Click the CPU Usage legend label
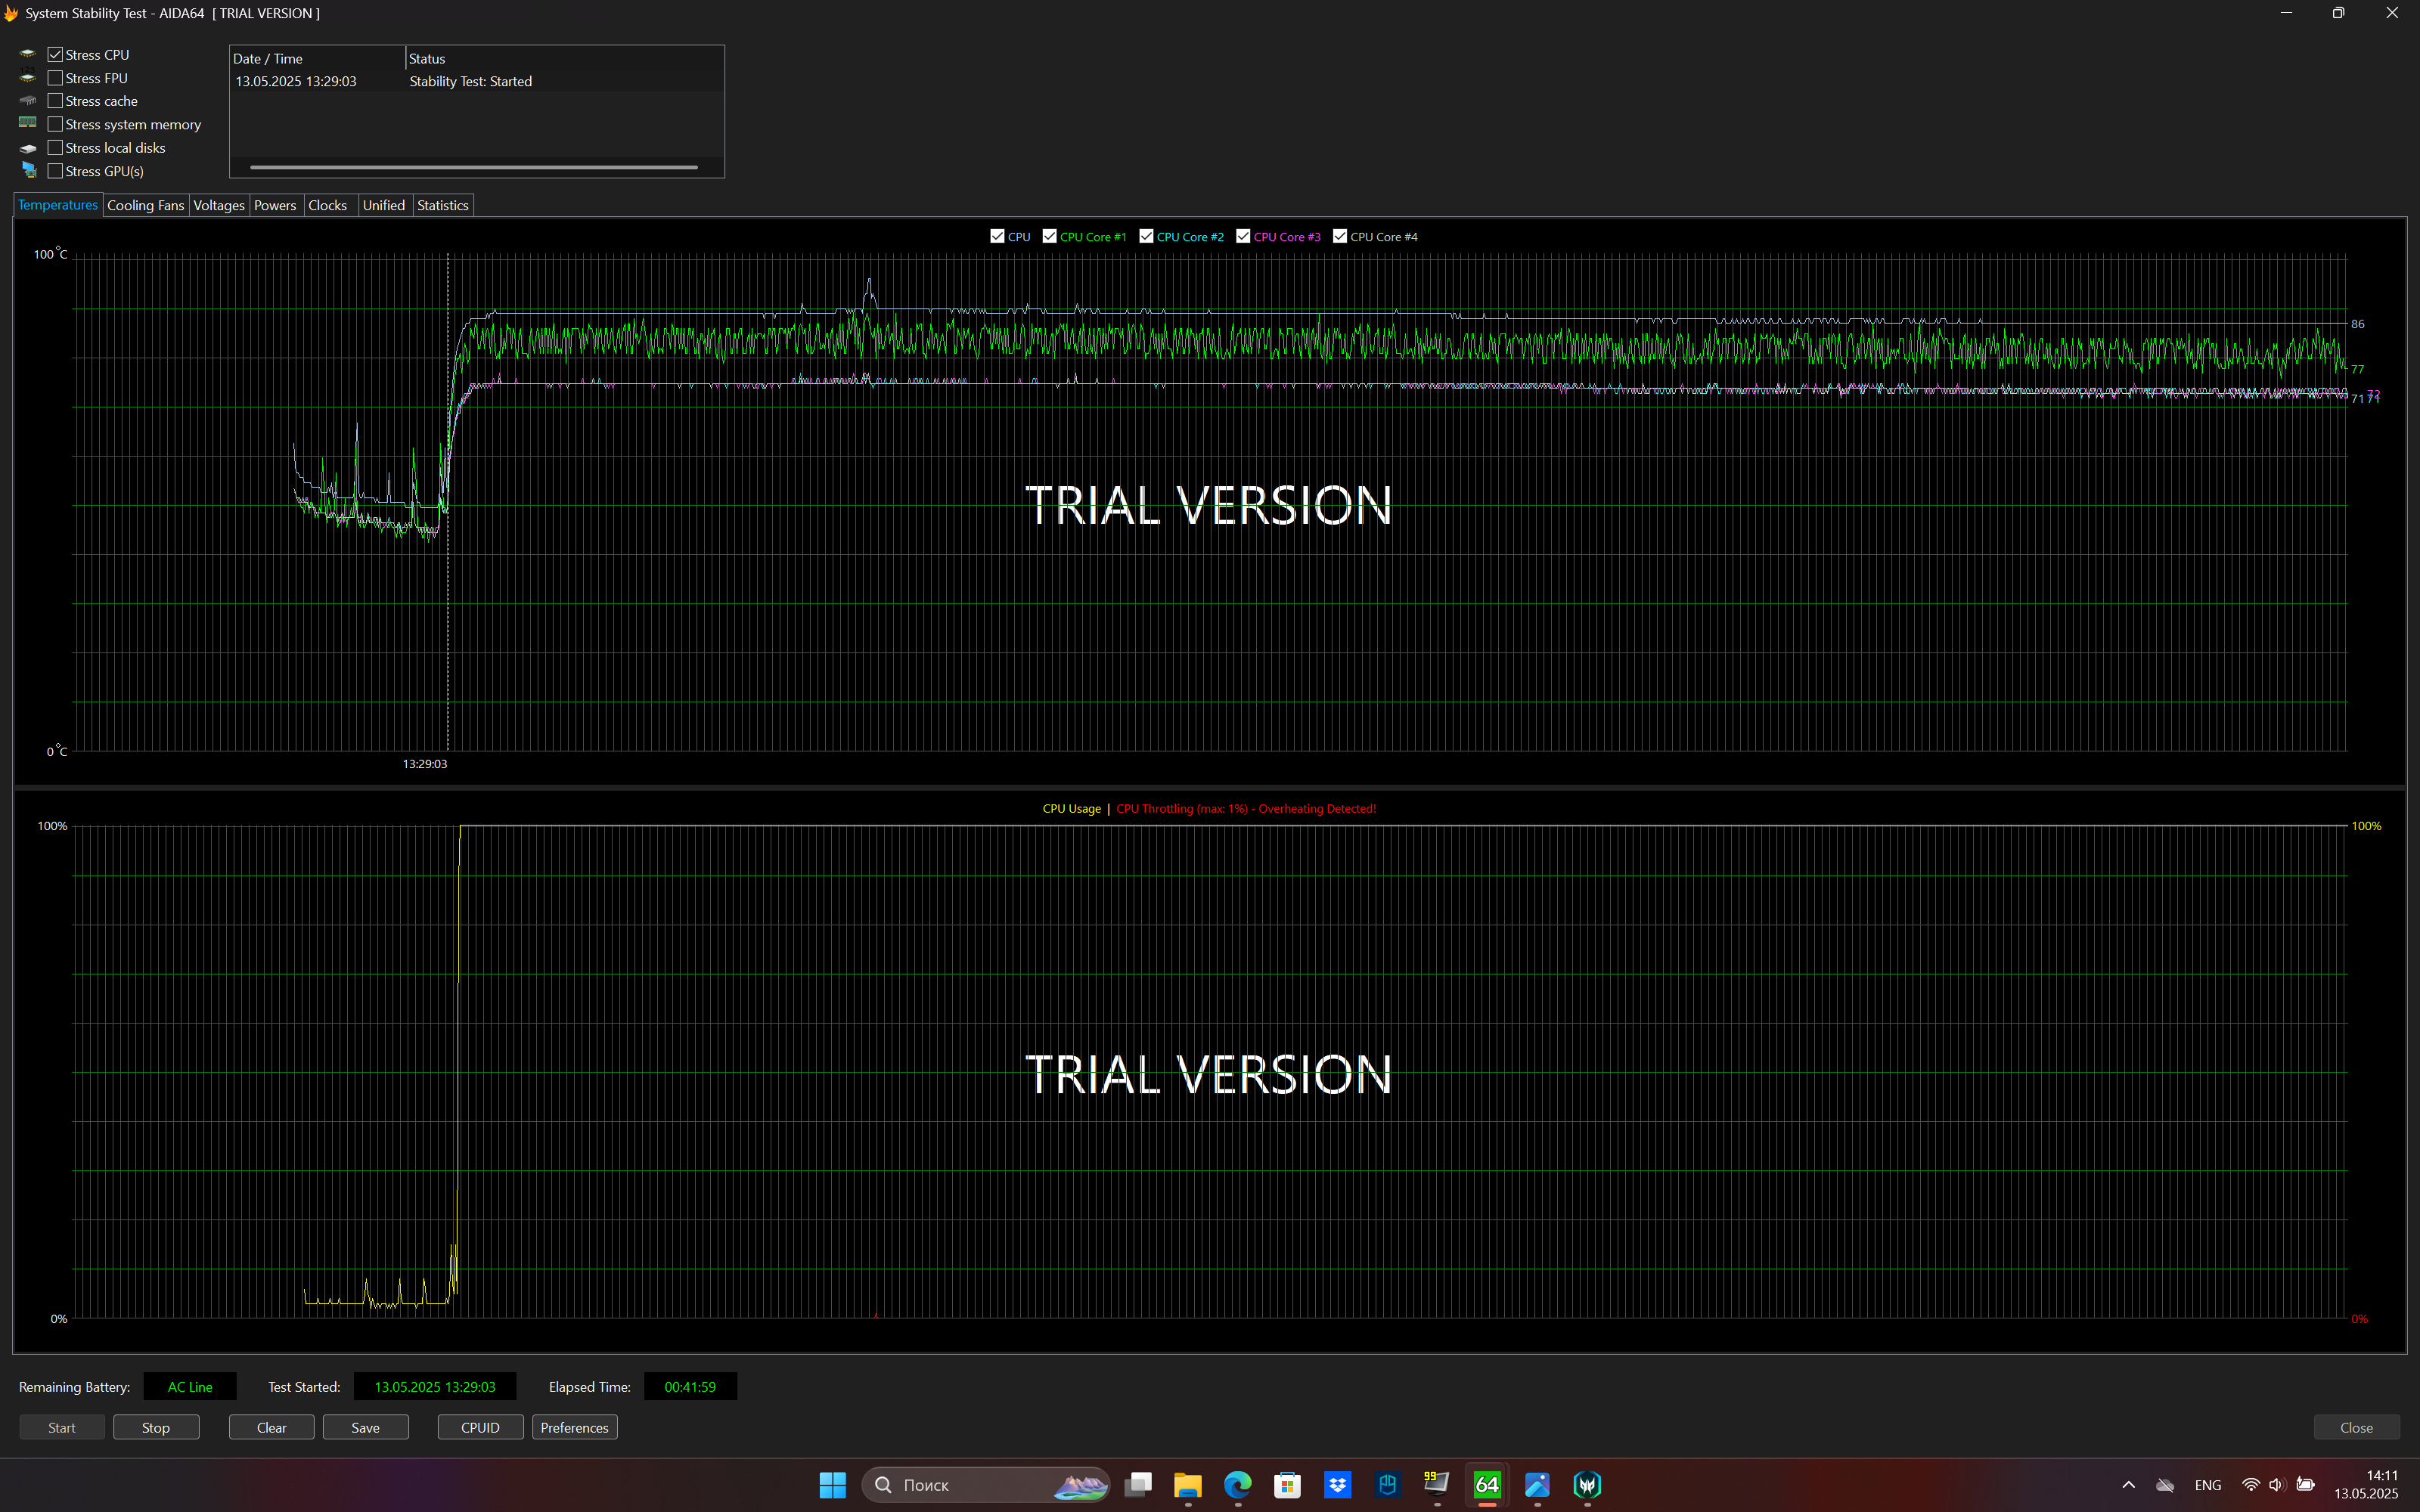Screen dimensions: 2420x1512 1072,809
